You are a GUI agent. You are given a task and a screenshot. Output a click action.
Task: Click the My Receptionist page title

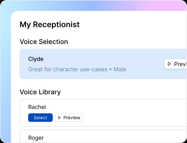(49, 25)
